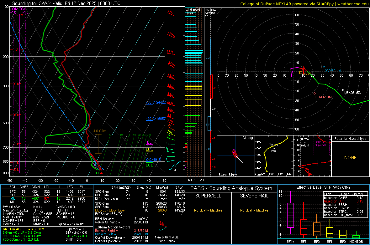Screen dimensions: 370x245
Task: Click the magenta EF4+ box plot
Action: (x=290, y=212)
